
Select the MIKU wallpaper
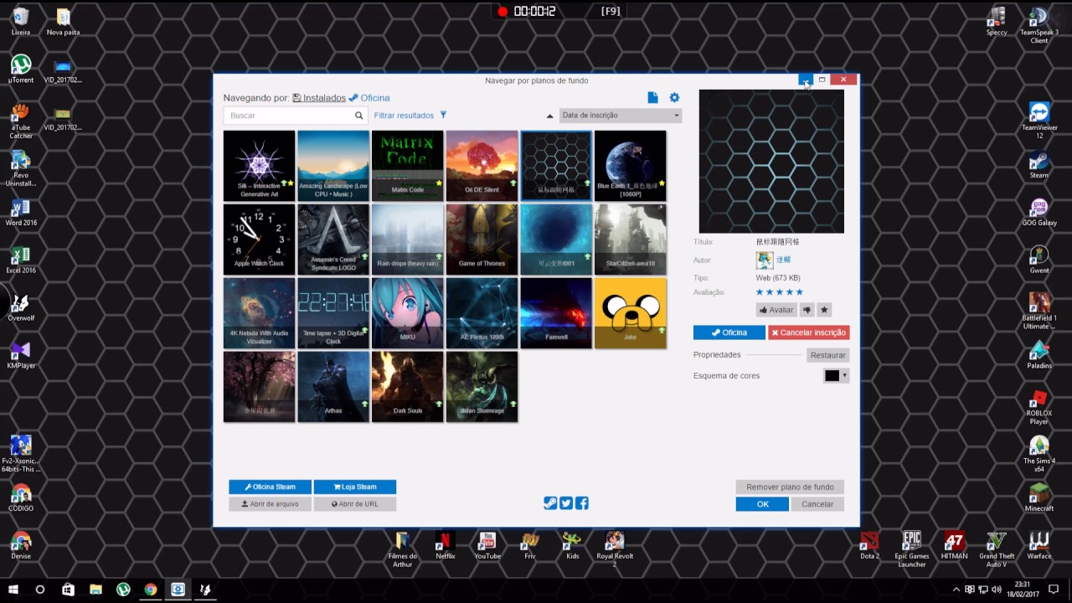tap(408, 313)
